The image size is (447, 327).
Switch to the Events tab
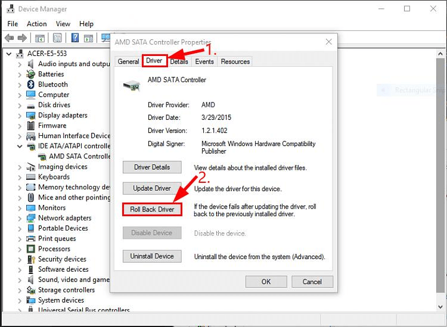pyautogui.click(x=204, y=61)
